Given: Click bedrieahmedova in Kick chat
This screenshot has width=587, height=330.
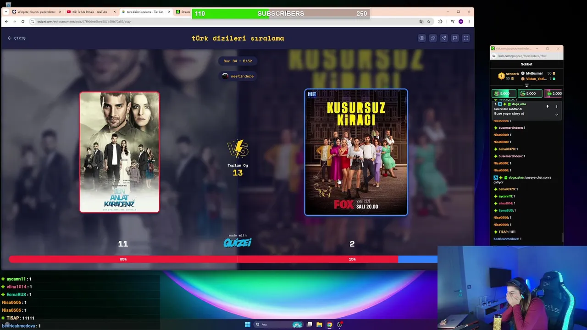Looking at the screenshot, I should pos(506,239).
